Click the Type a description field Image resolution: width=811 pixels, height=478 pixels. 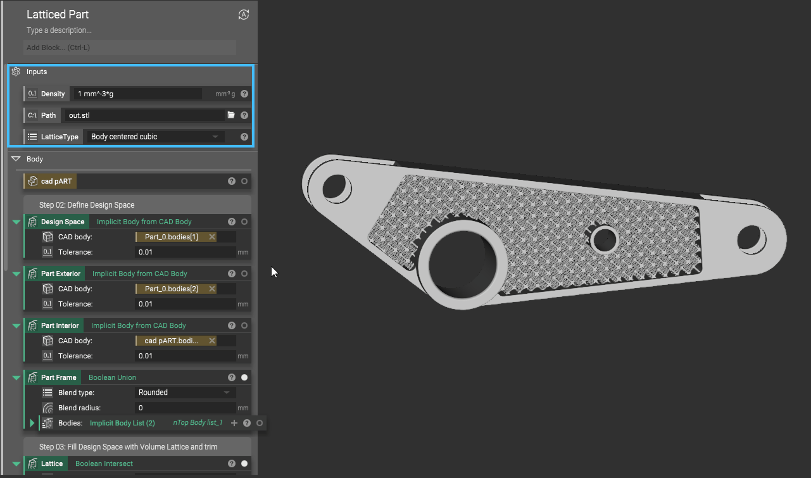(x=59, y=30)
